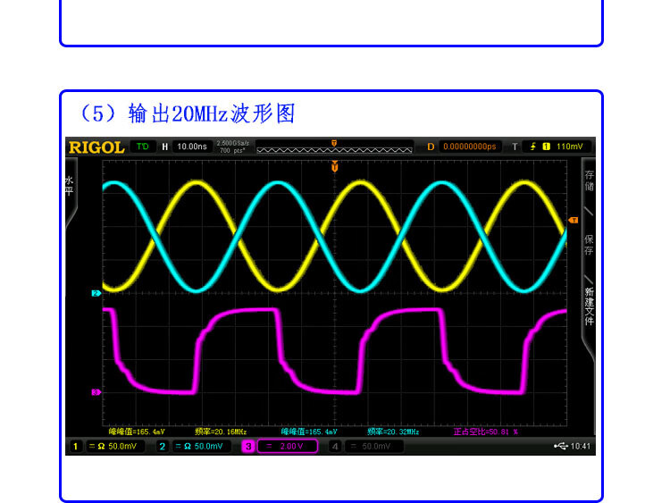
Task: Toggle the channel 1 number badge
Action: pyautogui.click(x=76, y=447)
